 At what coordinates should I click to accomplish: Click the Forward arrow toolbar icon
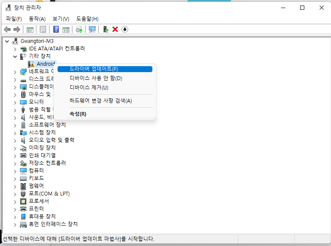[x=17, y=29]
